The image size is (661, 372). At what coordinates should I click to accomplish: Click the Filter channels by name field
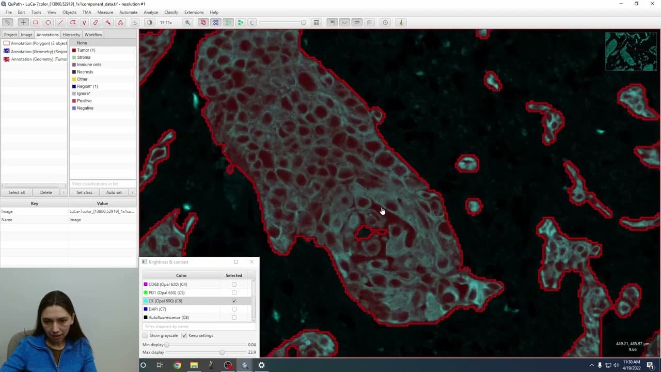[x=199, y=327]
